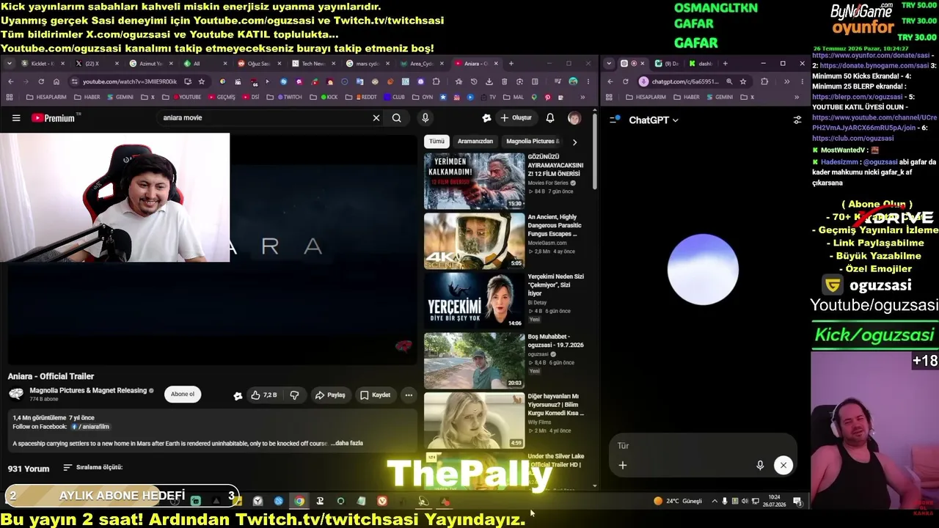Bookmark the YouTube page with star
This screenshot has width=939, height=528.
(202, 81)
